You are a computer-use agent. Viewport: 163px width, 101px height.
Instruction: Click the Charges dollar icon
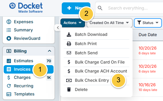(x=9, y=78)
